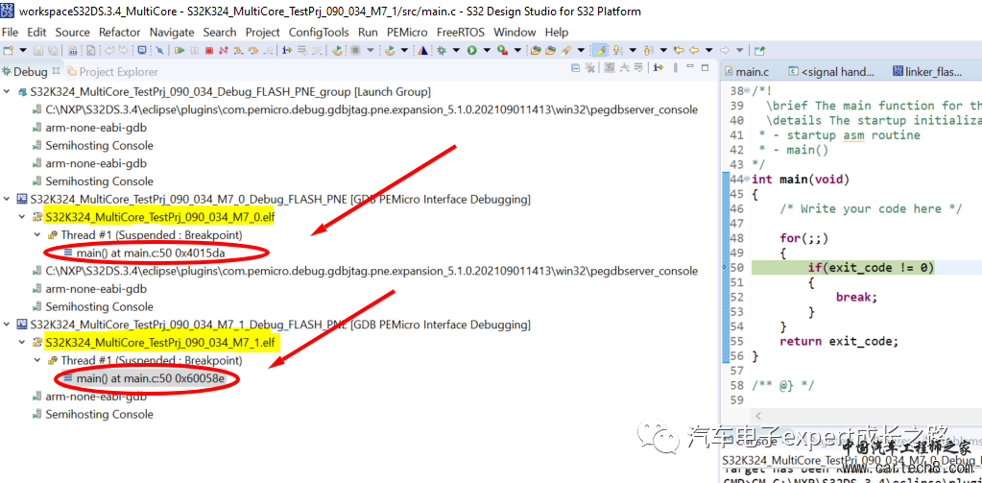982x483 pixels.
Task: Toggle Instruction Stepping in Debug view toolbar
Action: click(x=659, y=68)
